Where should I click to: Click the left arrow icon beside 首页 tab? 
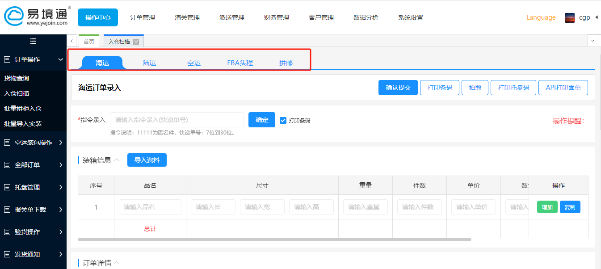pos(71,40)
